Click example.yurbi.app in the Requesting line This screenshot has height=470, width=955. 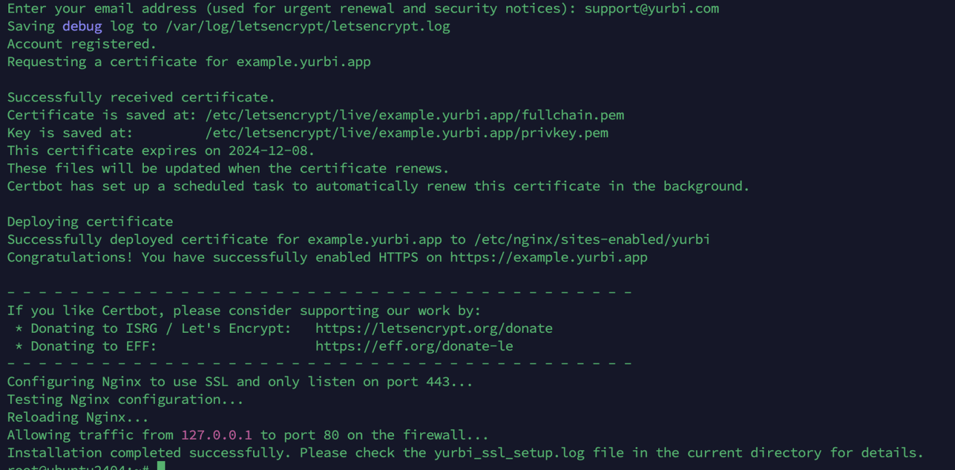pos(304,62)
